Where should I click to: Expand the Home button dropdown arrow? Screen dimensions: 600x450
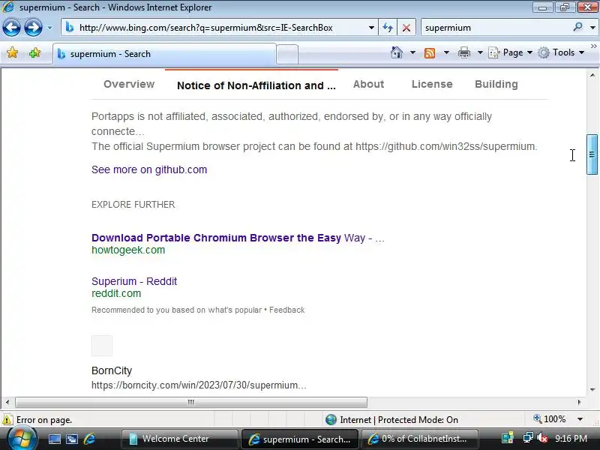(x=412, y=52)
